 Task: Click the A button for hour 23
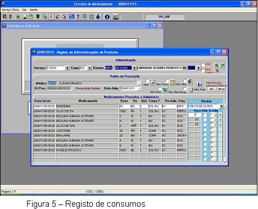(x=220, y=125)
